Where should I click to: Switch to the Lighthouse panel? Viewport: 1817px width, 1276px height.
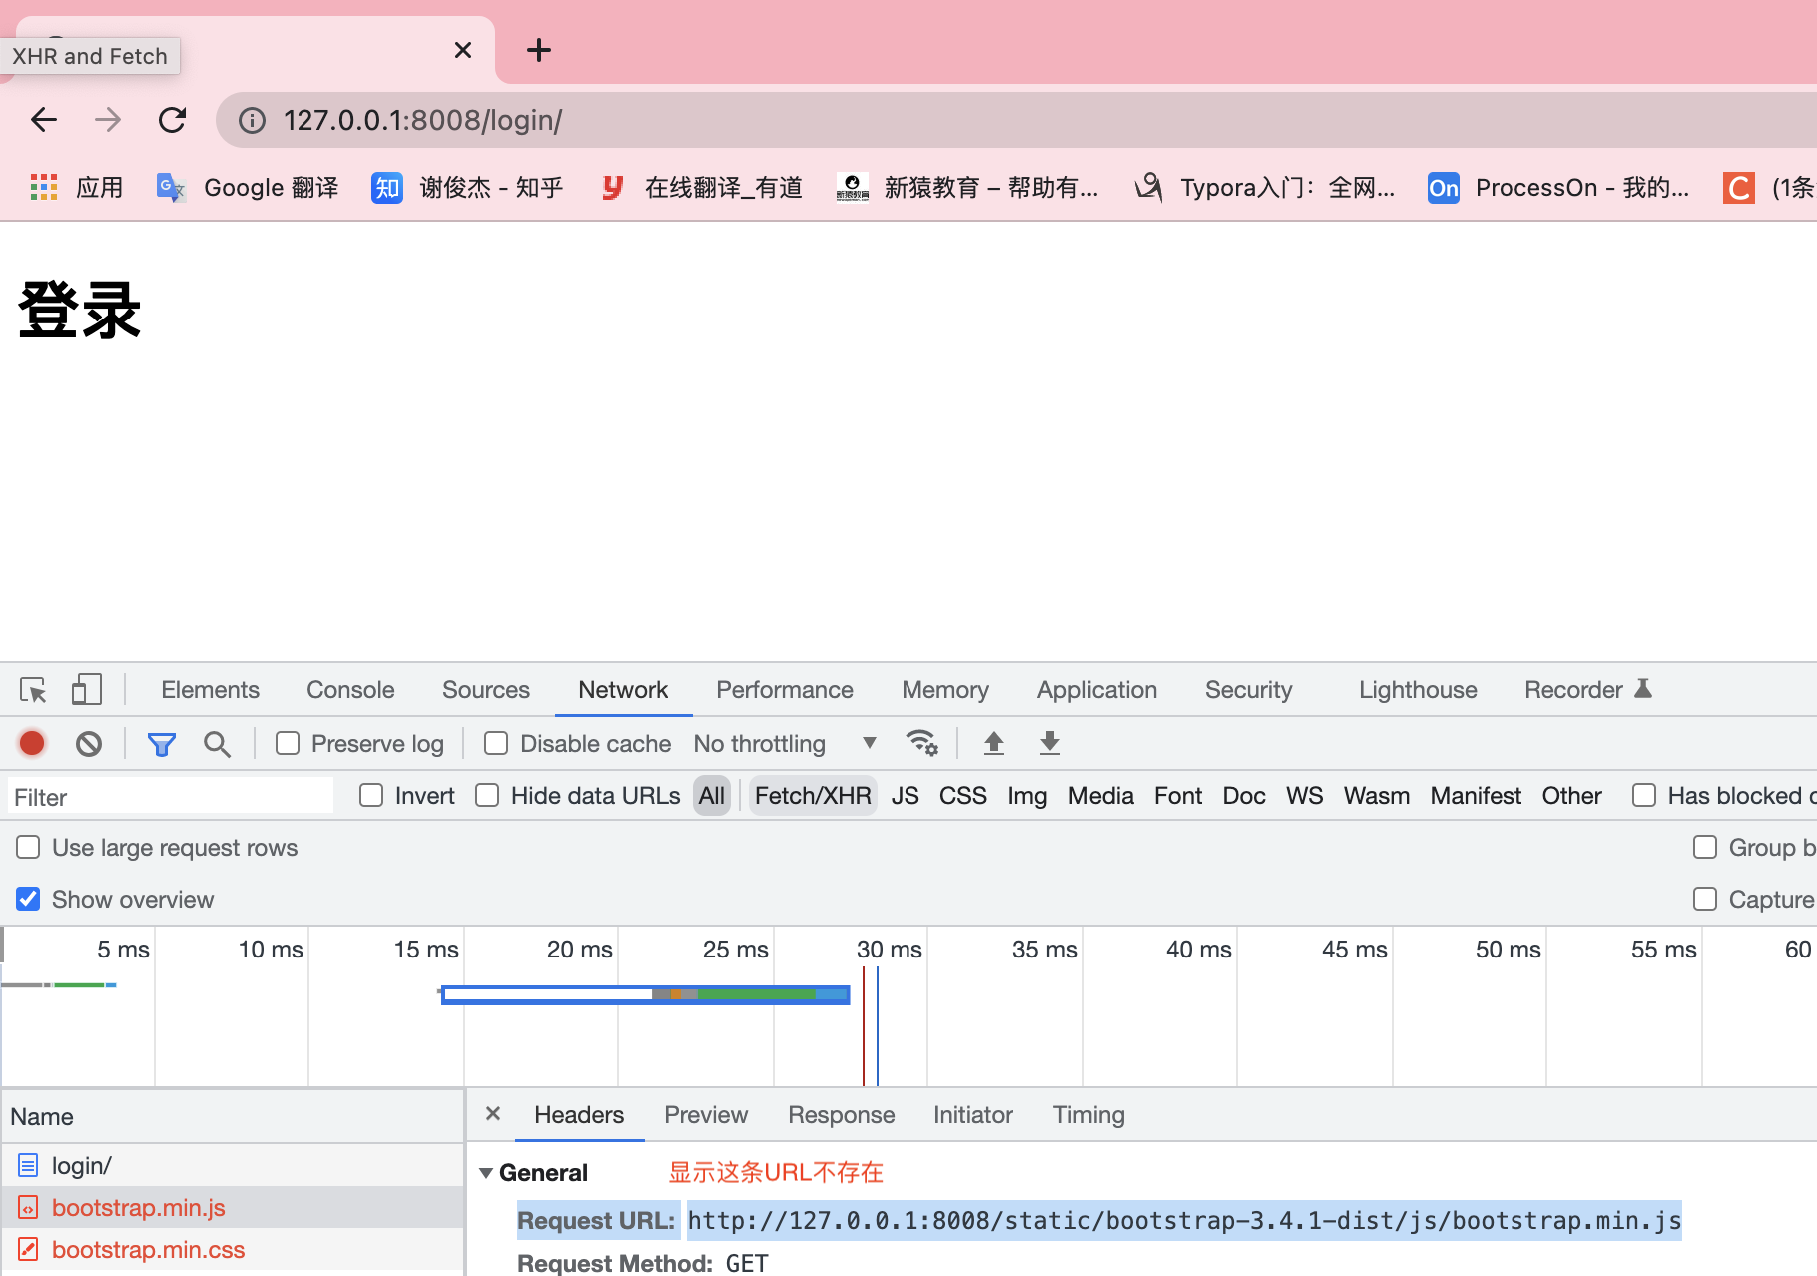coord(1418,690)
